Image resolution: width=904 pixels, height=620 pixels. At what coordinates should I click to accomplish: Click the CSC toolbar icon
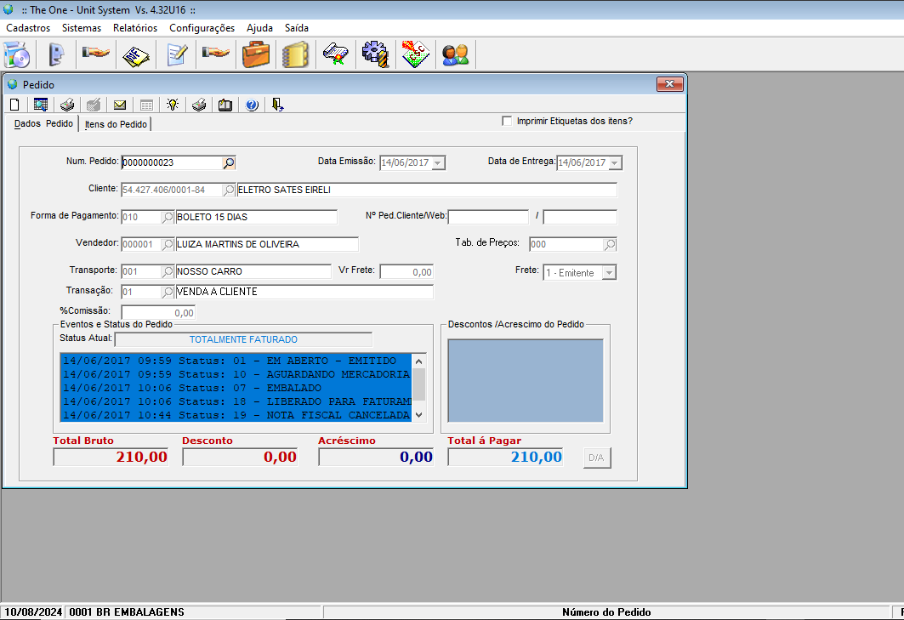coord(416,54)
